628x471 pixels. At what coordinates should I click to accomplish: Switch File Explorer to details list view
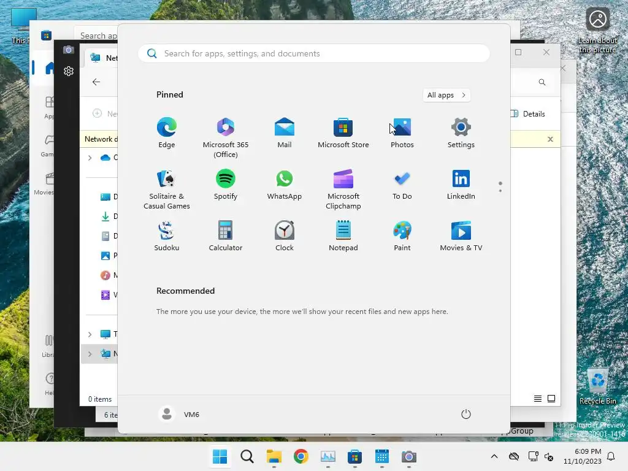538,399
